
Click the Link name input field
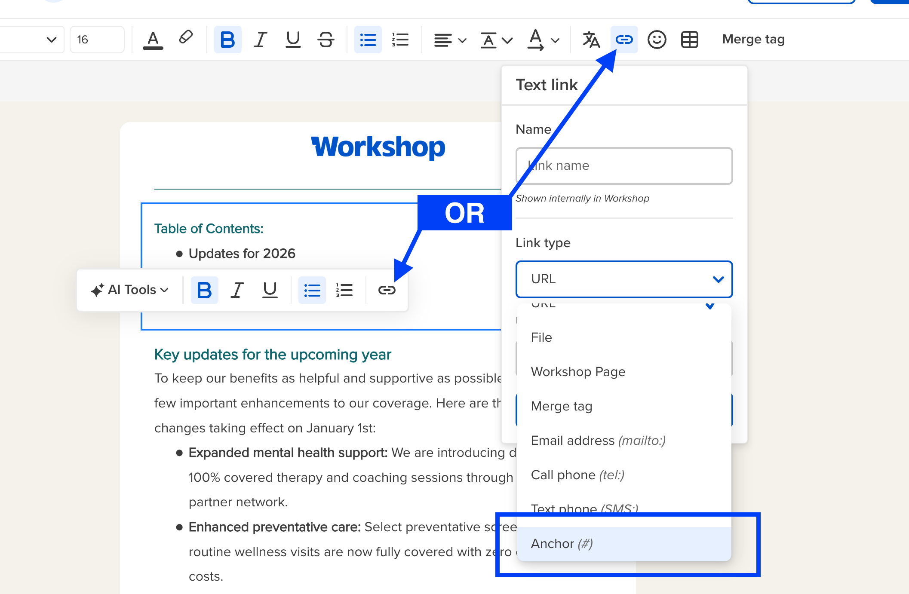pos(624,165)
